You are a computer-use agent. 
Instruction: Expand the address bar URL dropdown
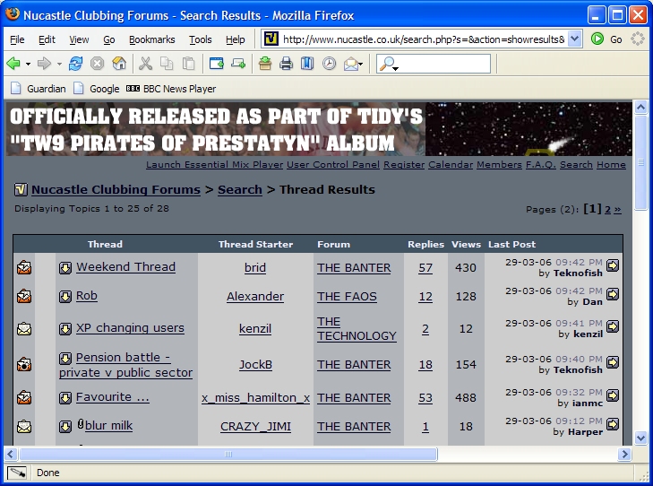(x=574, y=39)
